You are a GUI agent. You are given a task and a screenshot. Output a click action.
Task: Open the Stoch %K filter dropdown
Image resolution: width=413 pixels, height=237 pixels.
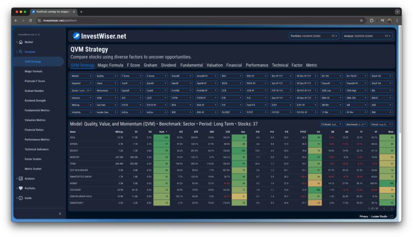pyautogui.click(x=382, y=76)
